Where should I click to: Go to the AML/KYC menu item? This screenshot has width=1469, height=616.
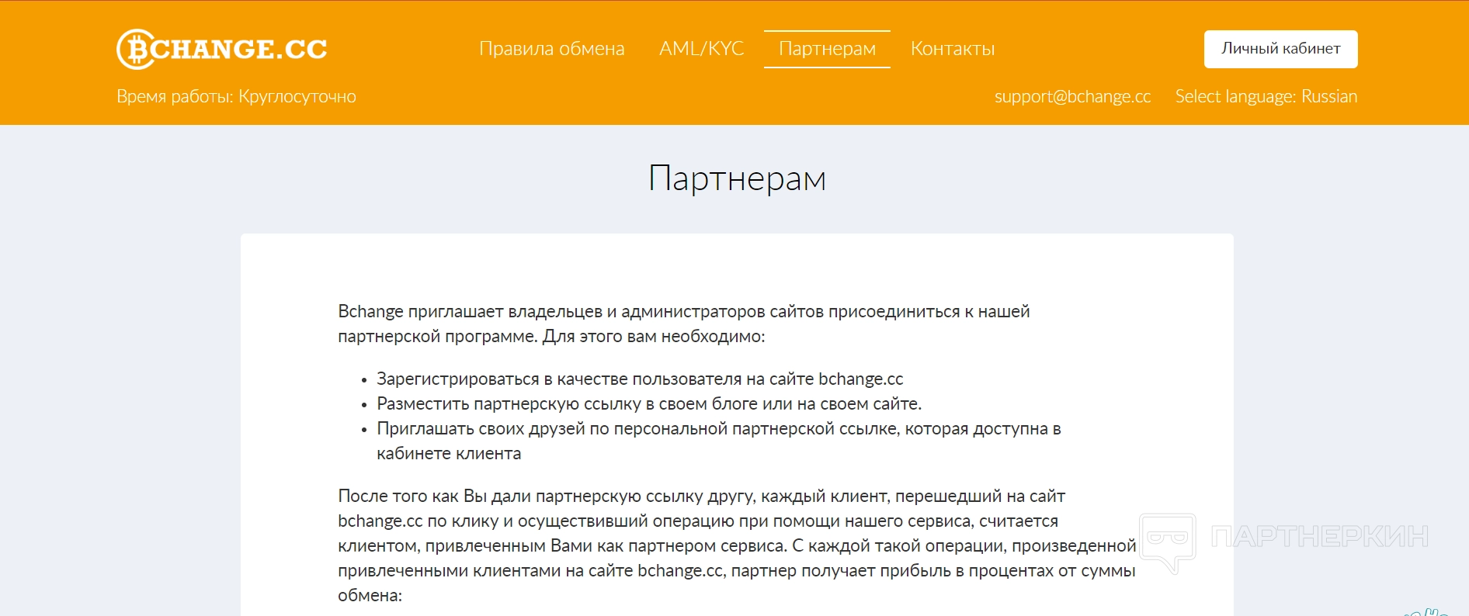[x=701, y=49]
